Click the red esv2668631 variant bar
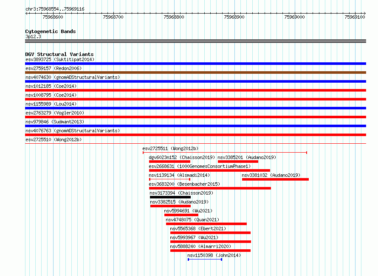Screen dimensions: 378x276 coord(209,170)
